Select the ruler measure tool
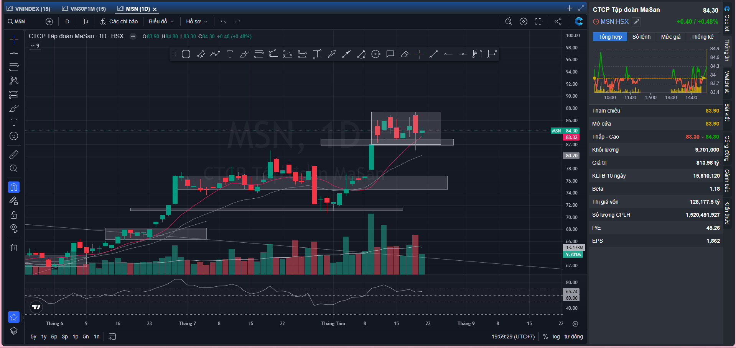The width and height of the screenshot is (736, 348). tap(14, 155)
